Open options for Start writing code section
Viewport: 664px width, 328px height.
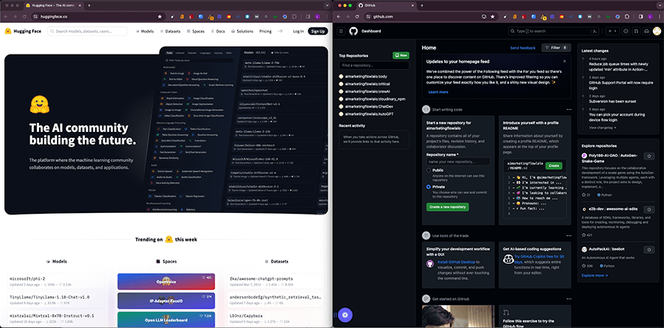point(569,110)
